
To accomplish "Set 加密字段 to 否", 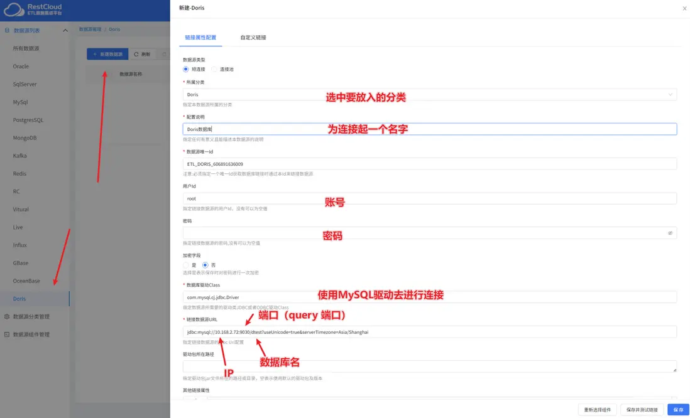I will click(205, 265).
